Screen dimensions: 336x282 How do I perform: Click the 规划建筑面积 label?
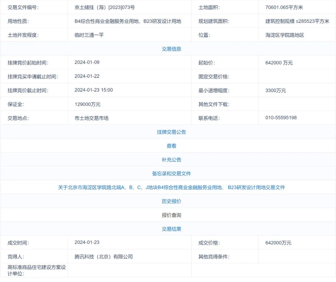pos(214,21)
